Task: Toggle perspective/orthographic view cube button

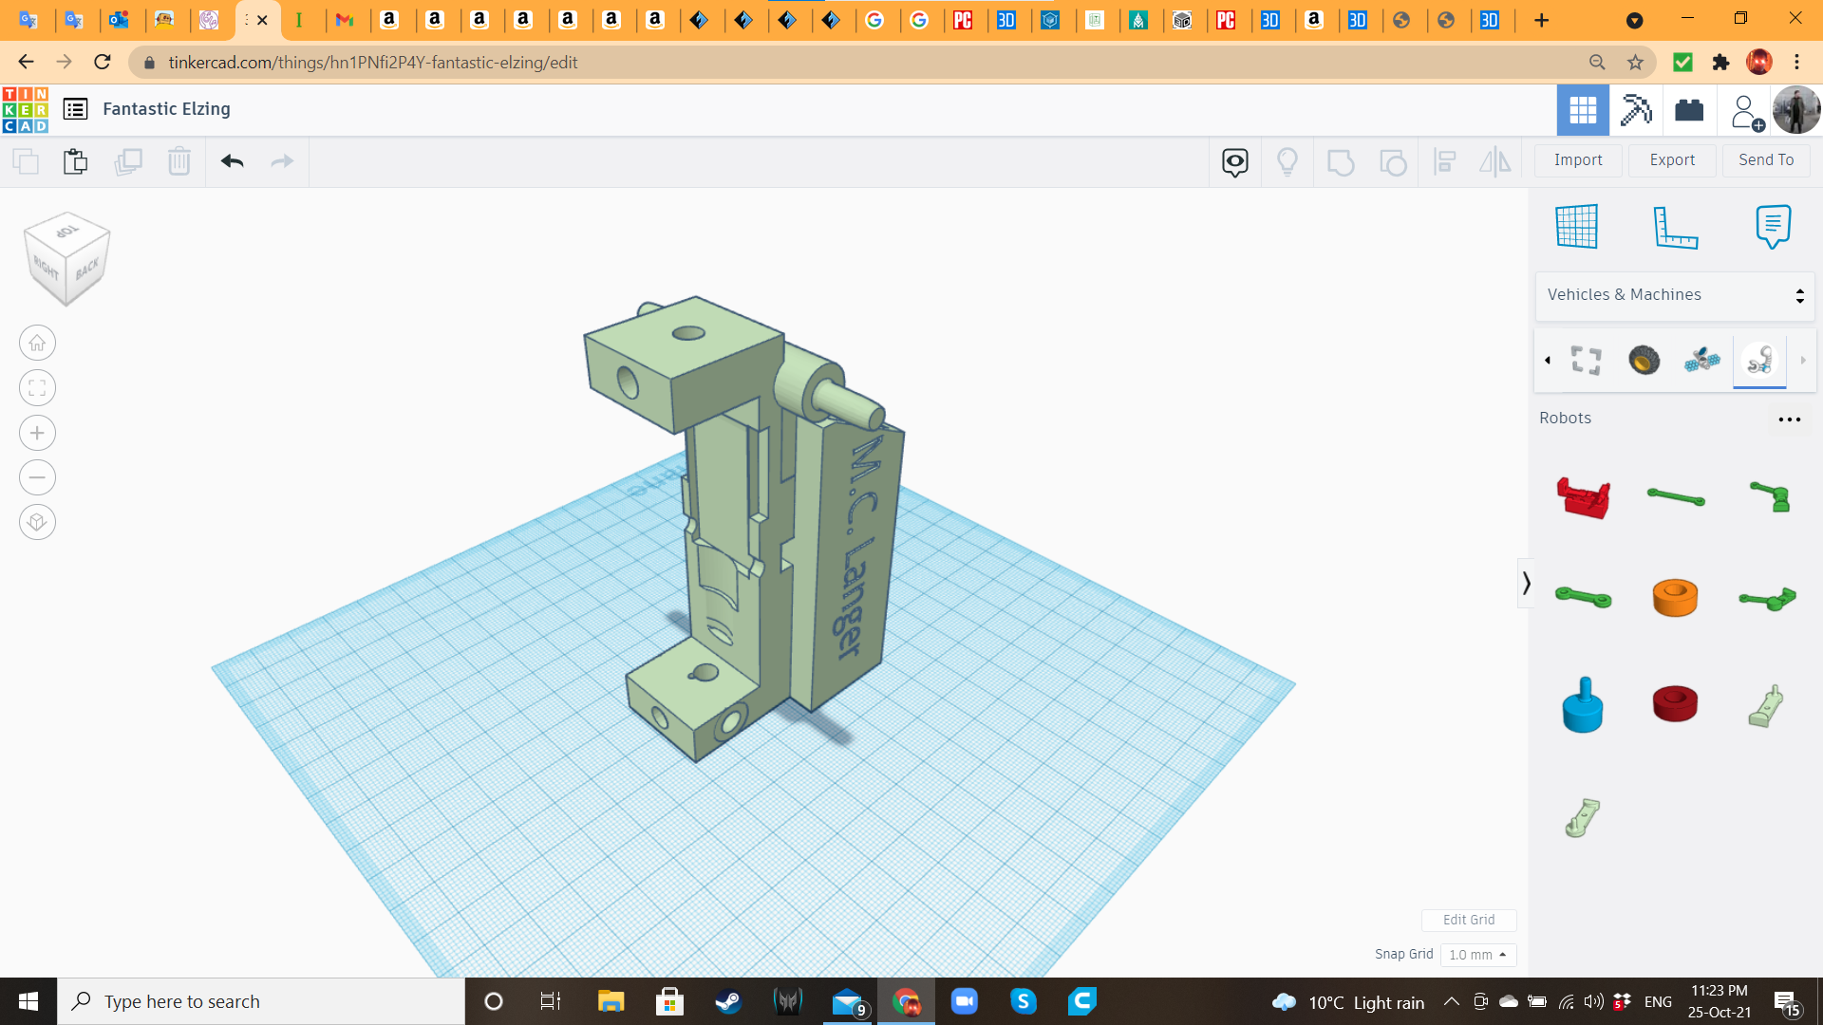Action: [37, 522]
